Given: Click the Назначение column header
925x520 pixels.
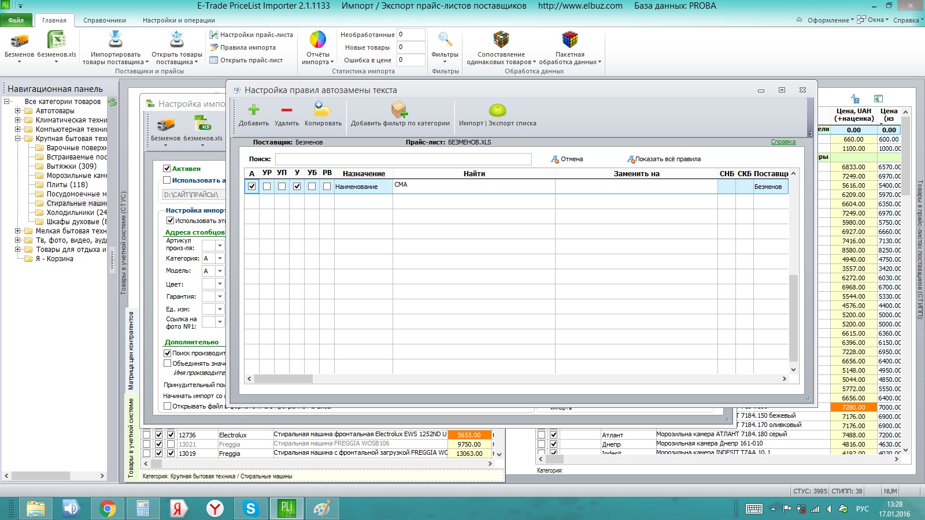Looking at the screenshot, I should 364,173.
